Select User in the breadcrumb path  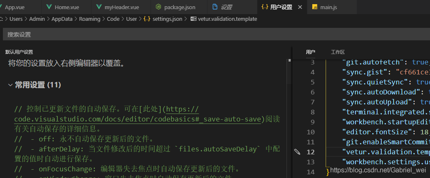pyautogui.click(x=131, y=19)
